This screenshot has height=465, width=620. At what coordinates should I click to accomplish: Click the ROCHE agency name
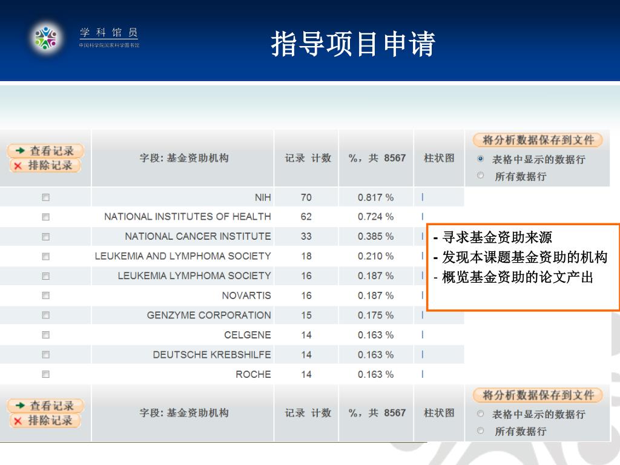click(x=254, y=374)
